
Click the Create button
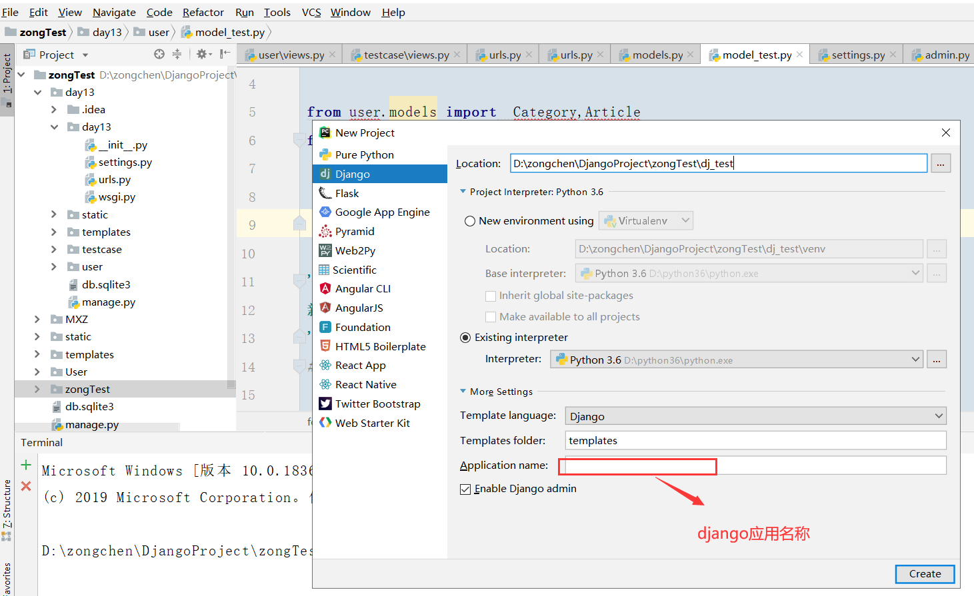coord(925,574)
